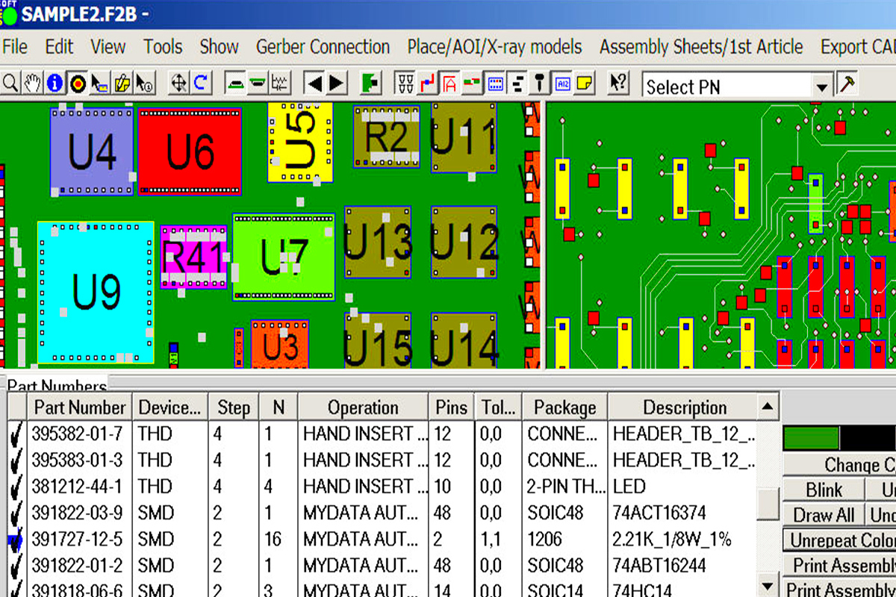Toggle checkmark for part 381212-44-1
The image size is (896, 597).
[x=17, y=487]
